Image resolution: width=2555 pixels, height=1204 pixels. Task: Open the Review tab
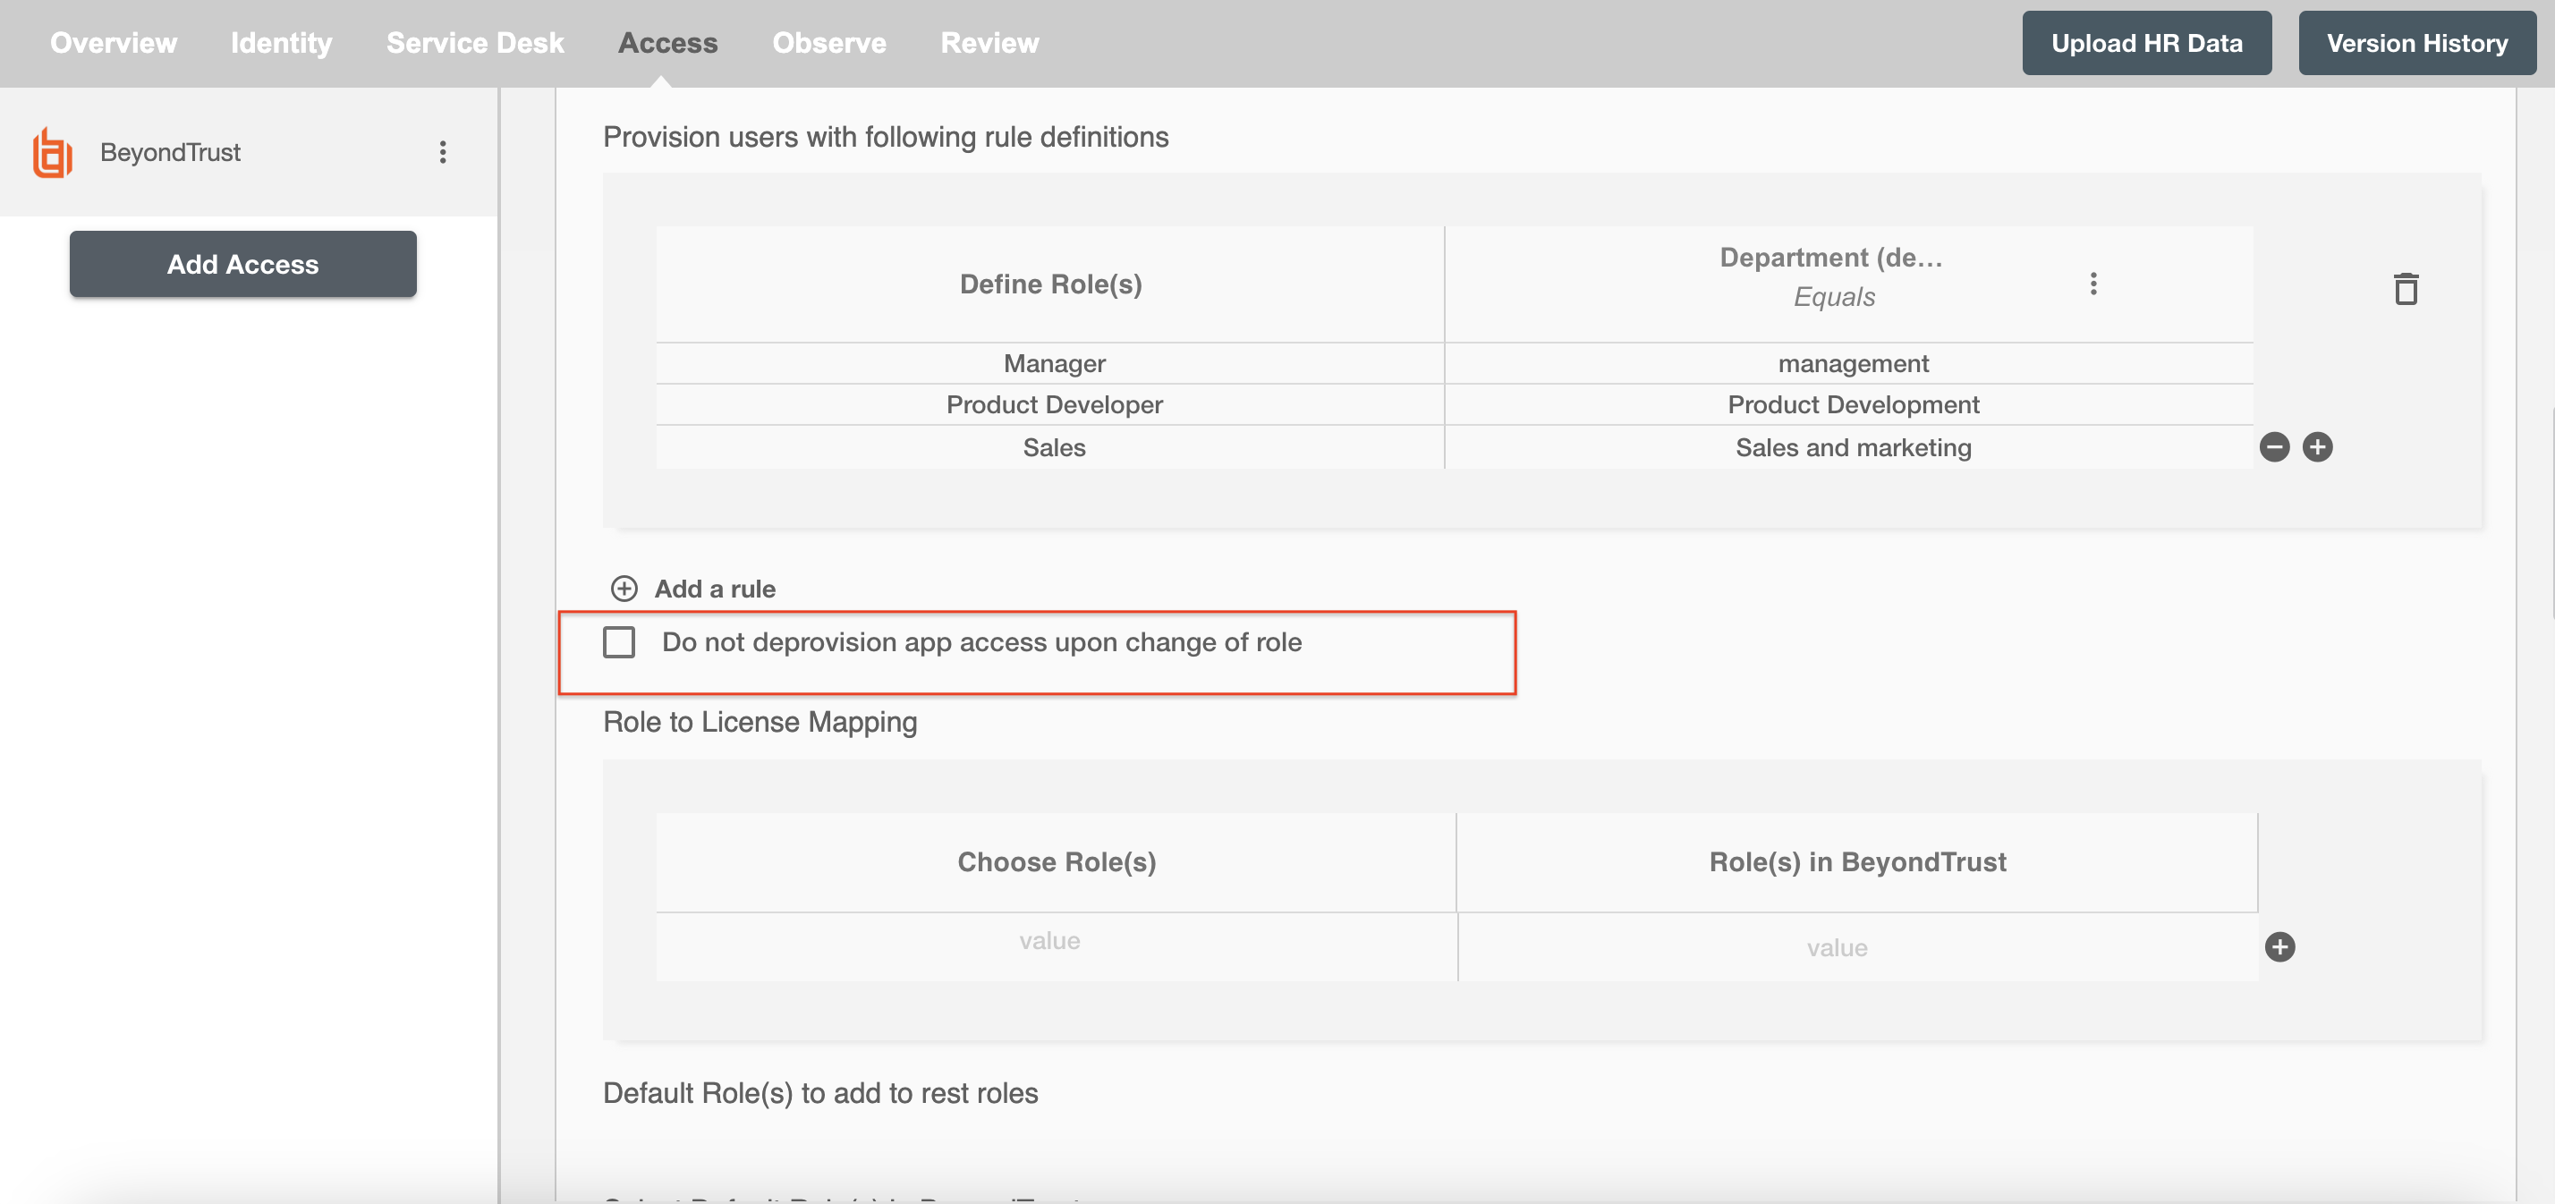click(x=989, y=43)
